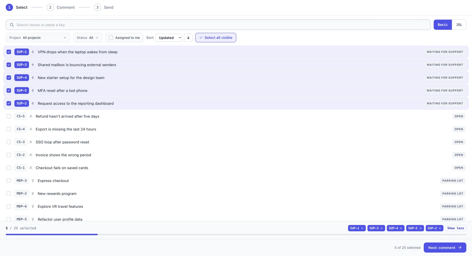Check the CS-4 export issue checkbox
This screenshot has height=256, width=472.
(x=9, y=129)
